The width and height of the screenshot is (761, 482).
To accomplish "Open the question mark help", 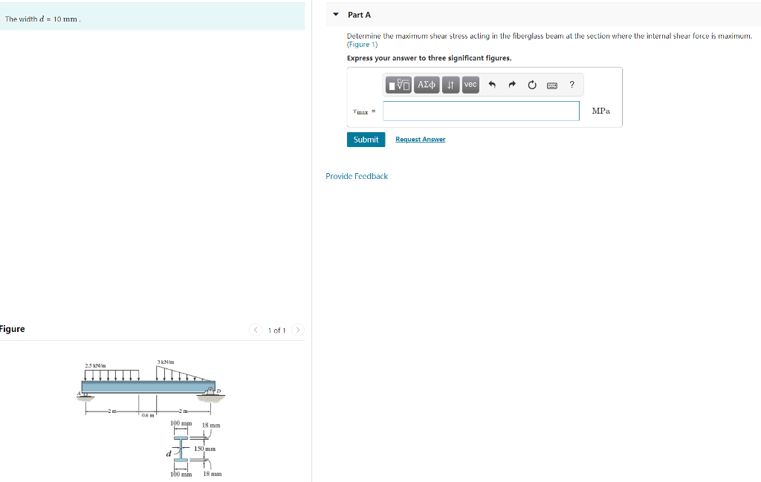I will click(x=571, y=85).
